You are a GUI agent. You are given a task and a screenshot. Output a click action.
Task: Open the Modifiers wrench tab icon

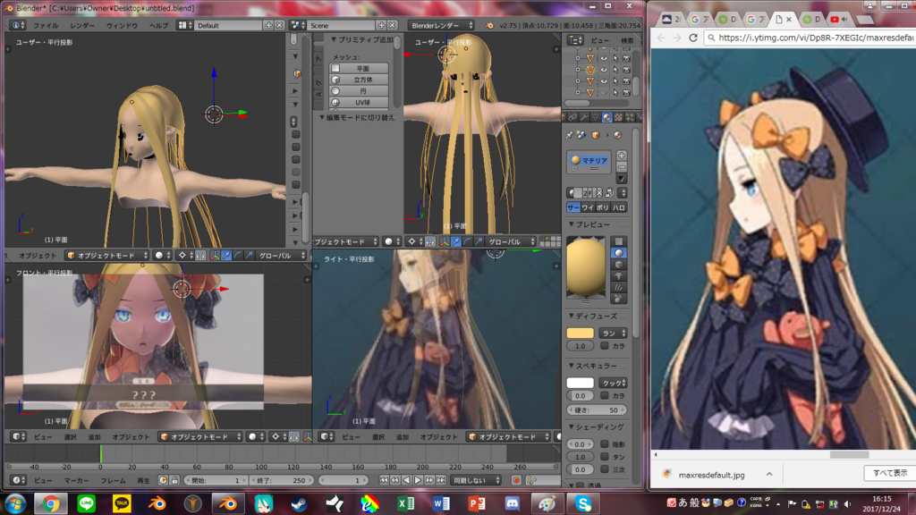(584, 118)
